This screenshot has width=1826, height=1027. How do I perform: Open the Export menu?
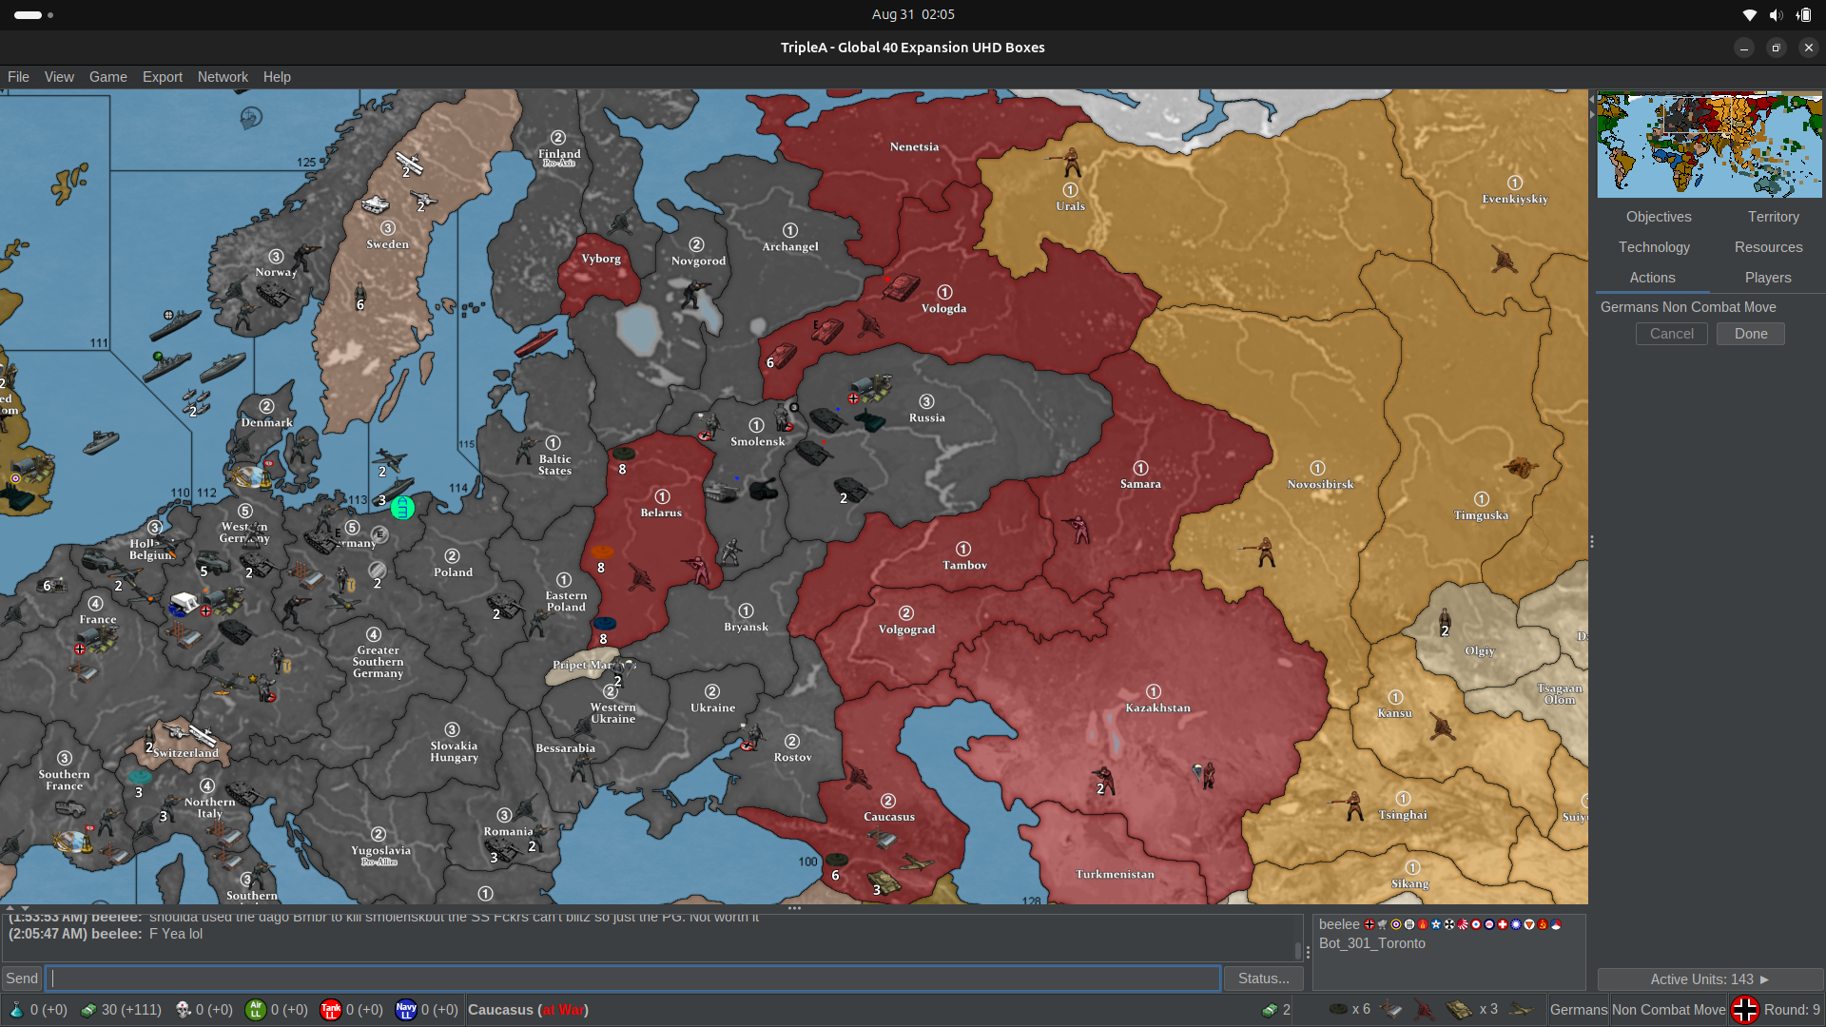(163, 77)
